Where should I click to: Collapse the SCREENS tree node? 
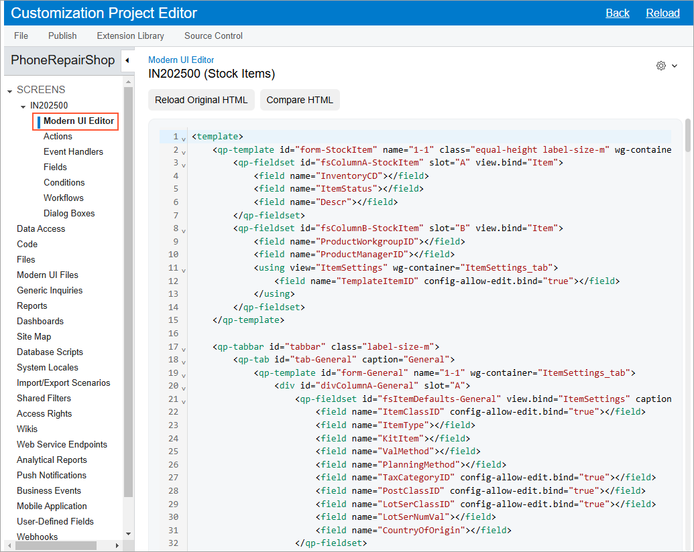(x=10, y=90)
